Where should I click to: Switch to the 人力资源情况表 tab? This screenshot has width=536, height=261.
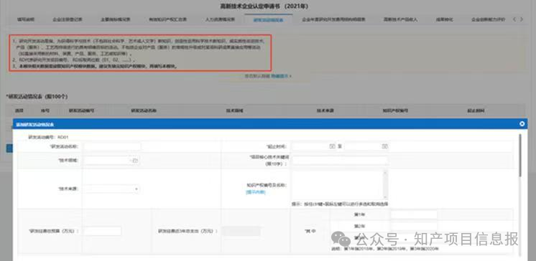tap(220, 20)
